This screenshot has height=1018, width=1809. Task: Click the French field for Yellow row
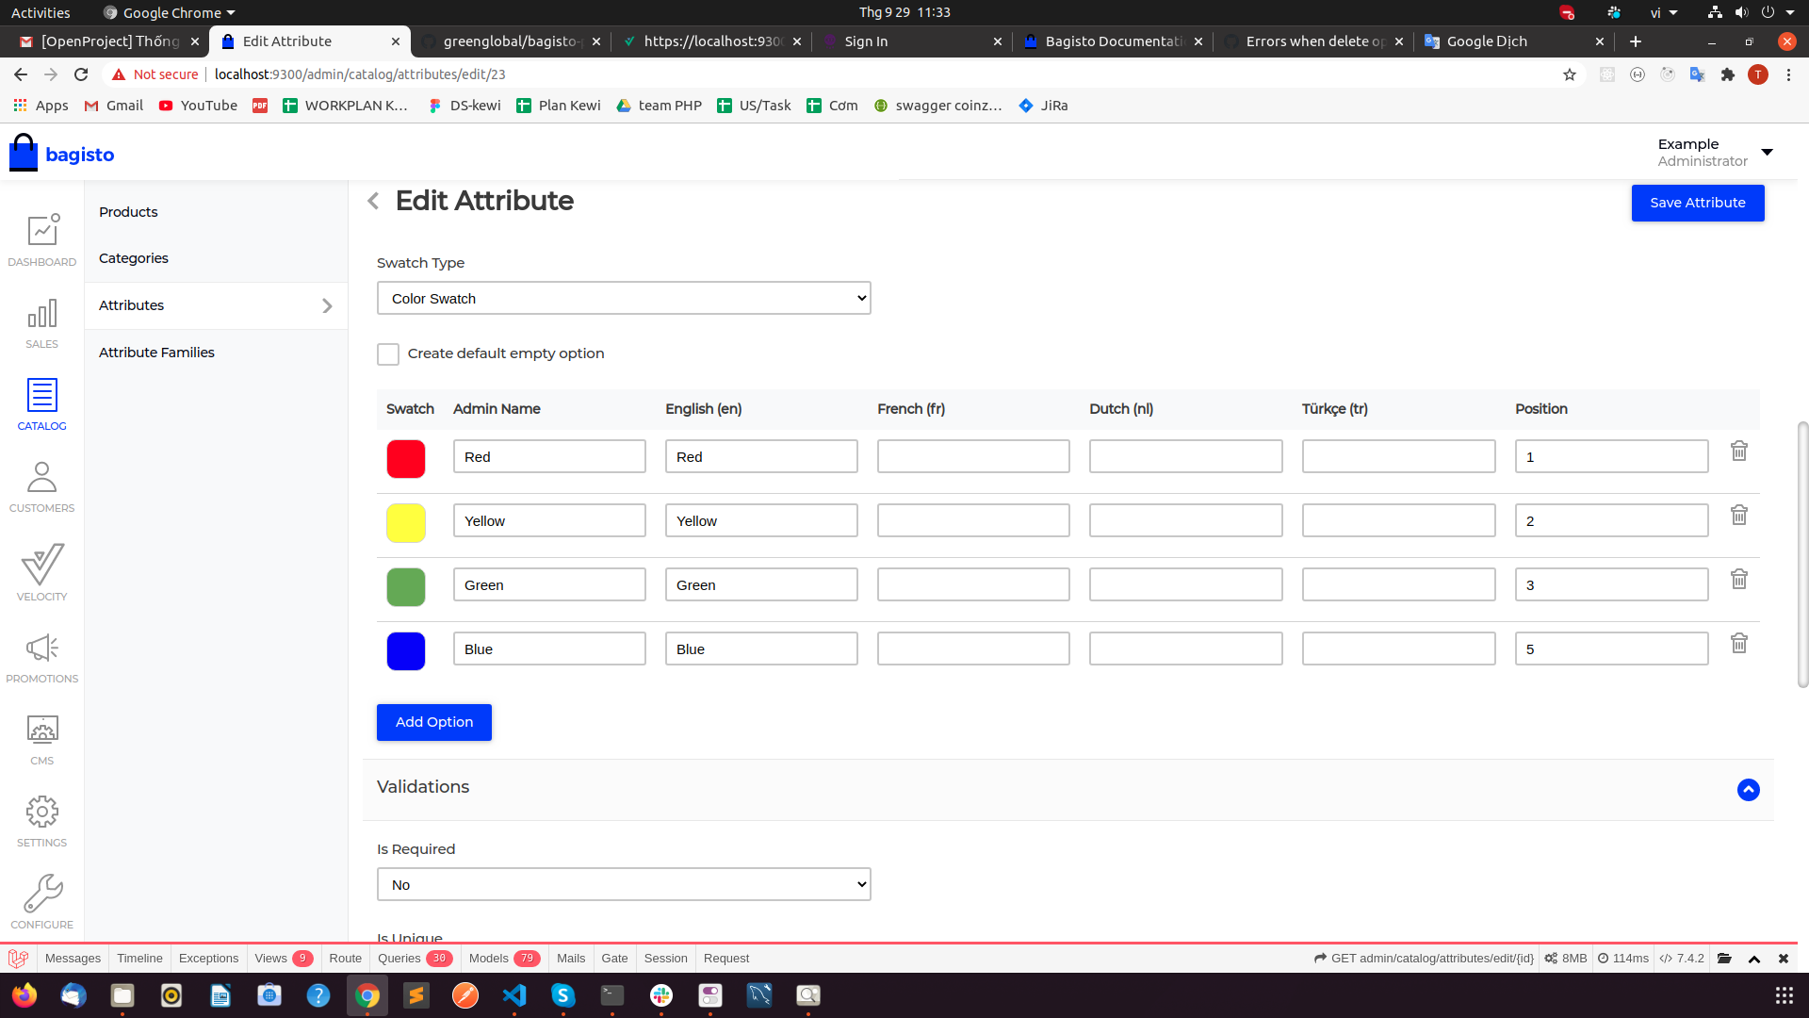(x=973, y=521)
